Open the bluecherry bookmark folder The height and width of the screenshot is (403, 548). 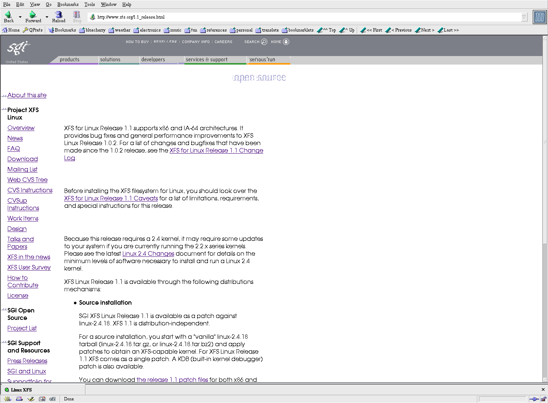pyautogui.click(x=92, y=30)
